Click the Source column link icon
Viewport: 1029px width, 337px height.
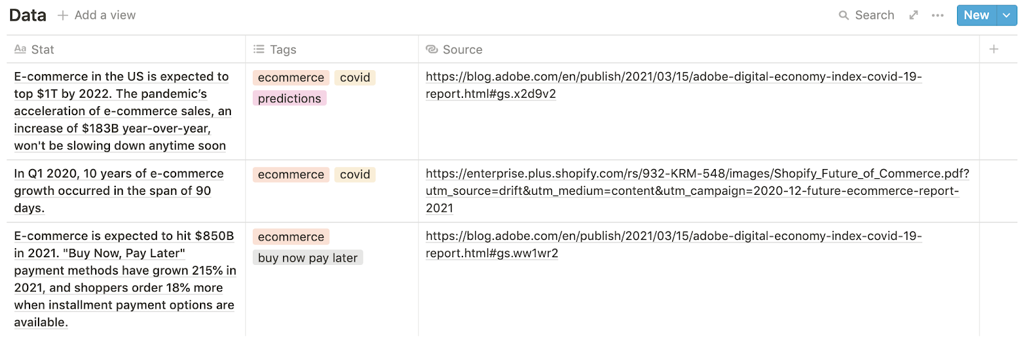pyautogui.click(x=432, y=50)
